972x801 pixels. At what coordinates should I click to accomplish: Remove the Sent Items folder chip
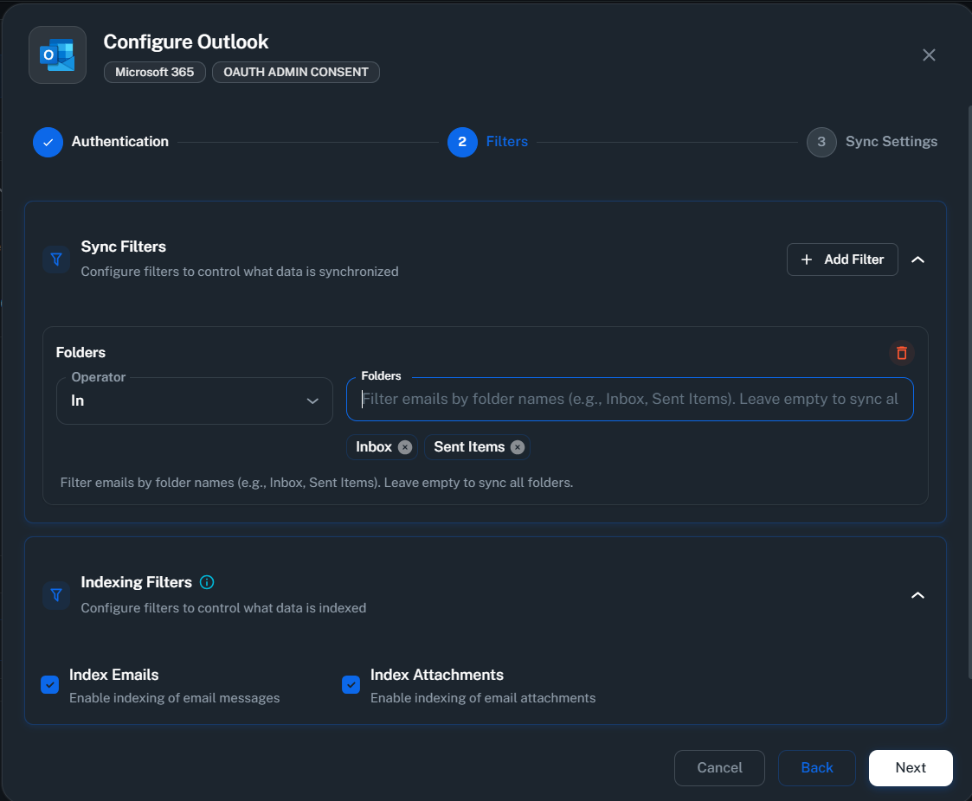coord(518,447)
